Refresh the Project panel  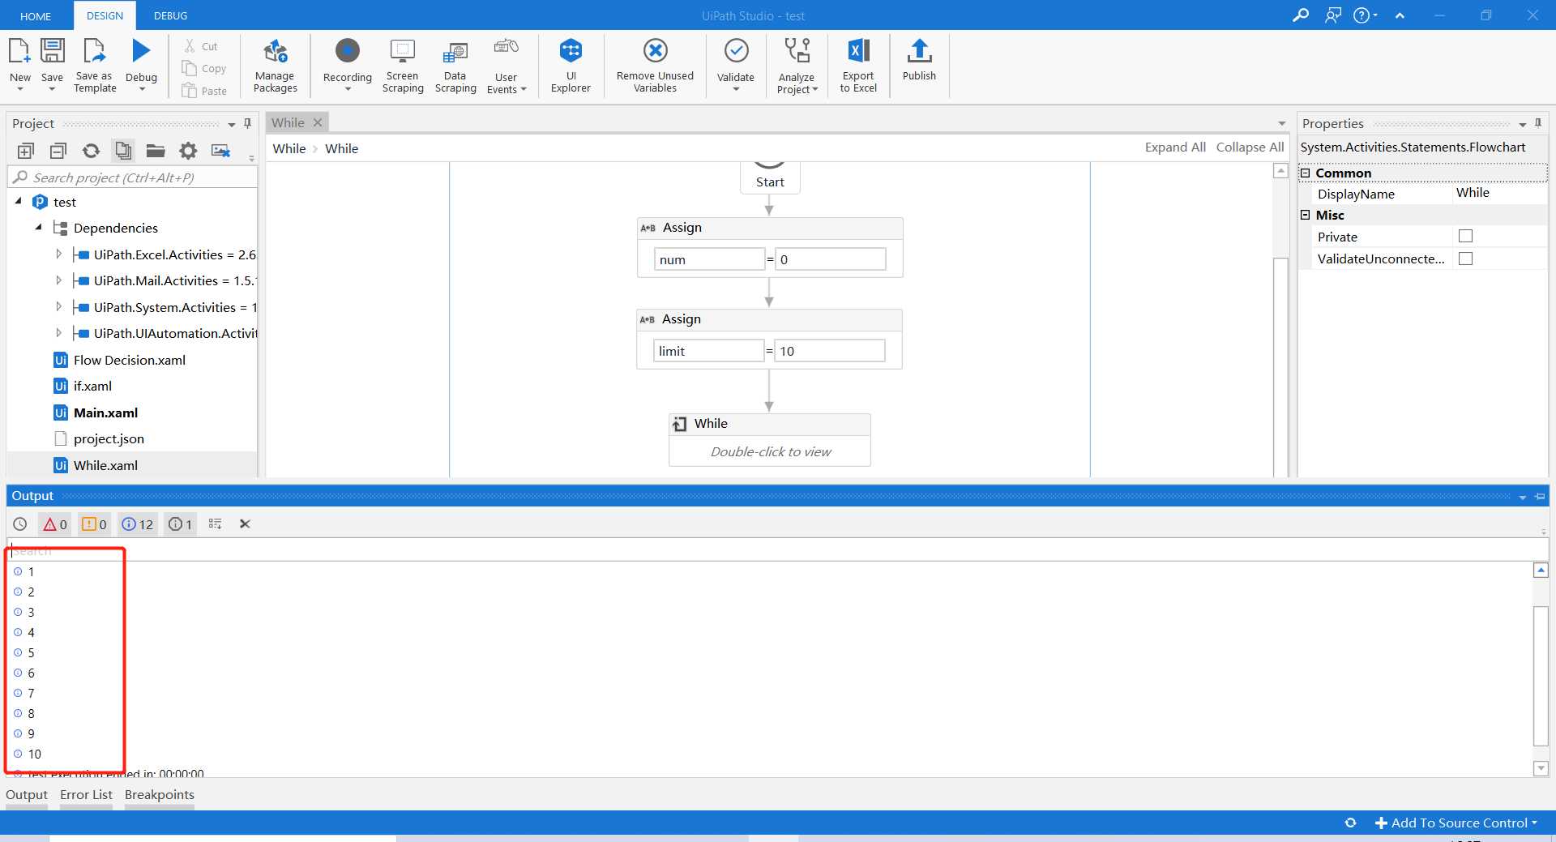coord(91,151)
